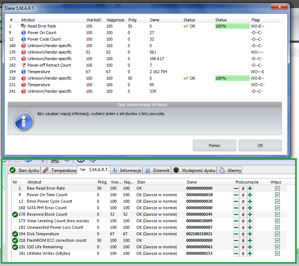Toggle Włącz checkbox for Power On Time Count
This screenshot has height=266, width=299.
tap(277, 195)
